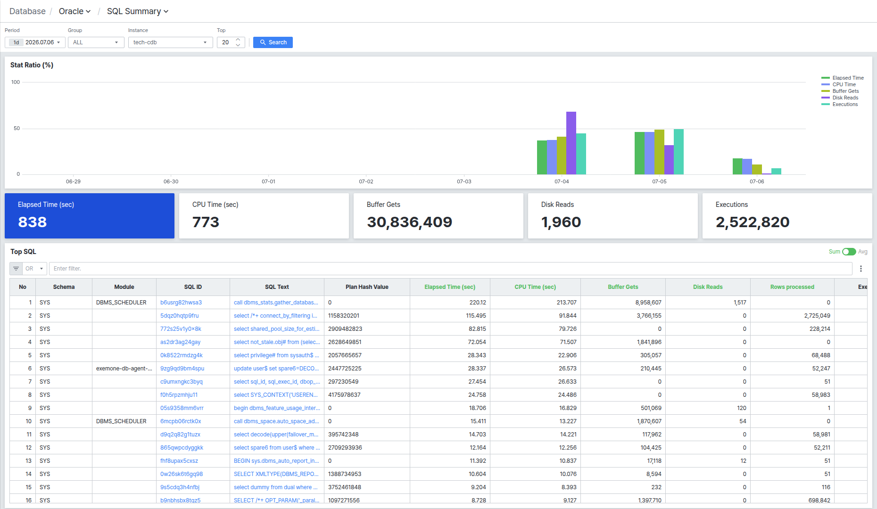
Task: Open SQL ID b6usrg82hwsa3 link
Action: (181, 303)
